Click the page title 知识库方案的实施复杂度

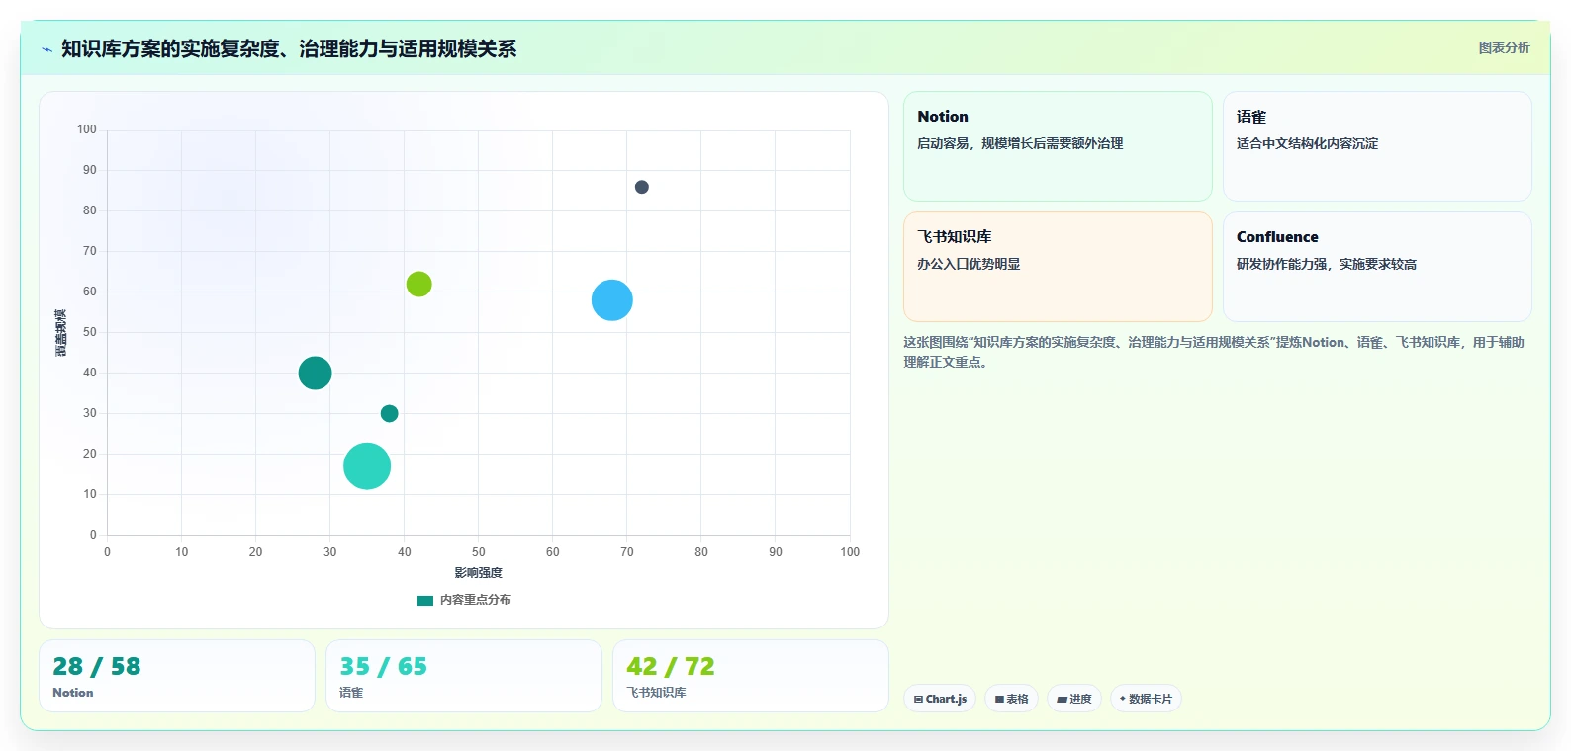(289, 49)
